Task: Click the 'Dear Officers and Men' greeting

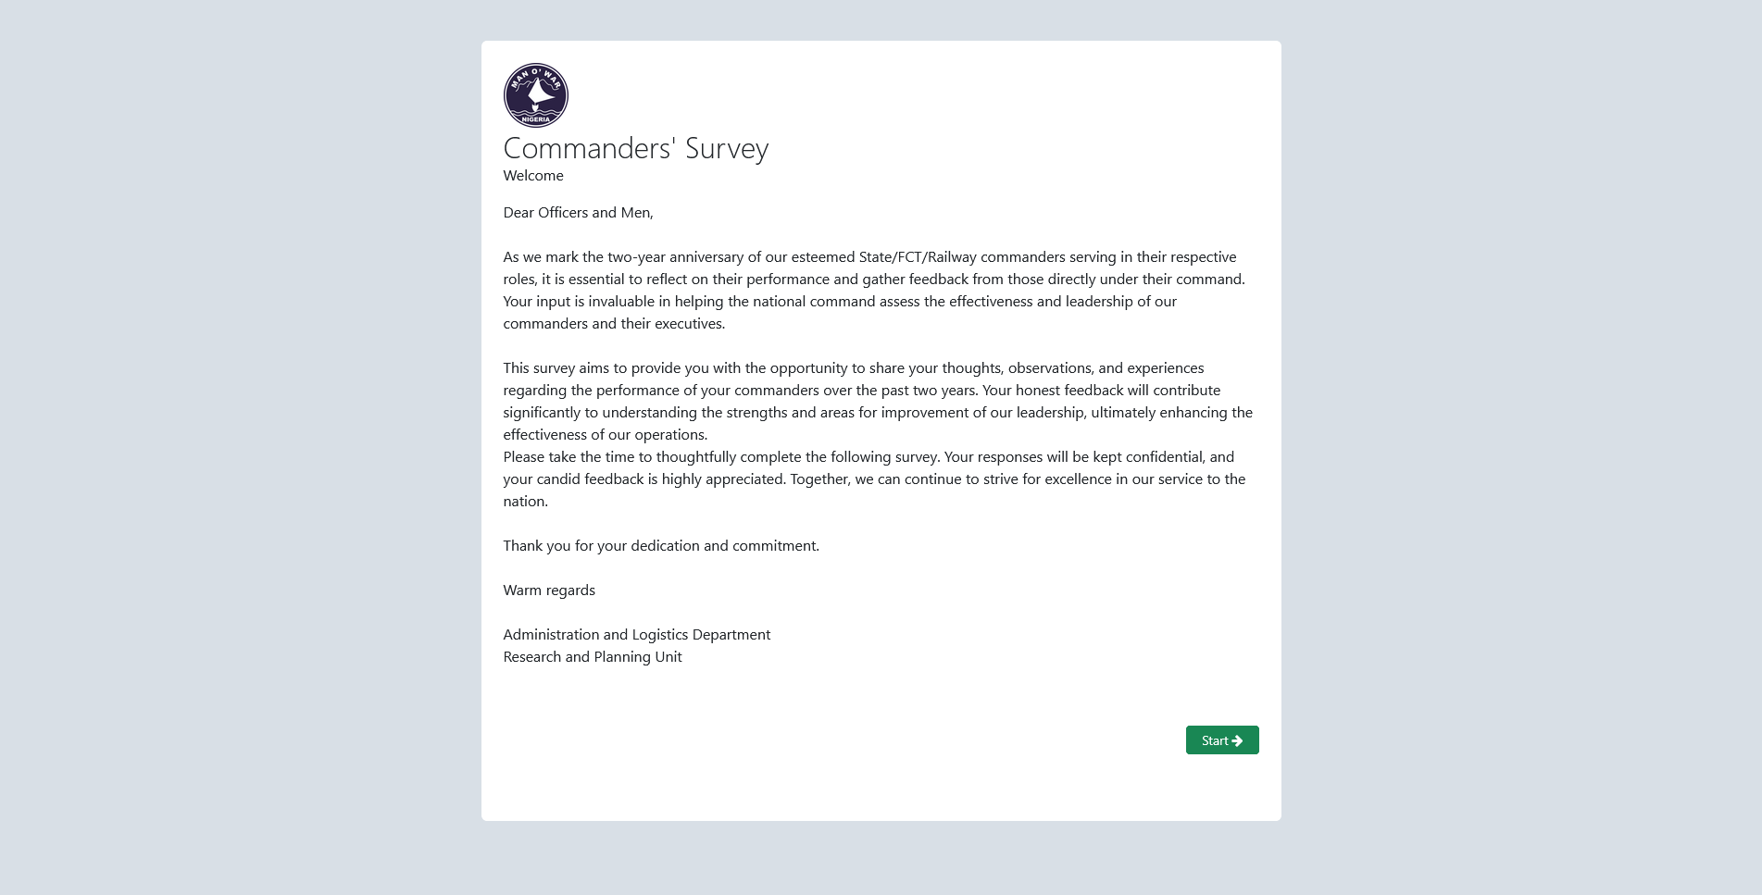Action: click(578, 213)
